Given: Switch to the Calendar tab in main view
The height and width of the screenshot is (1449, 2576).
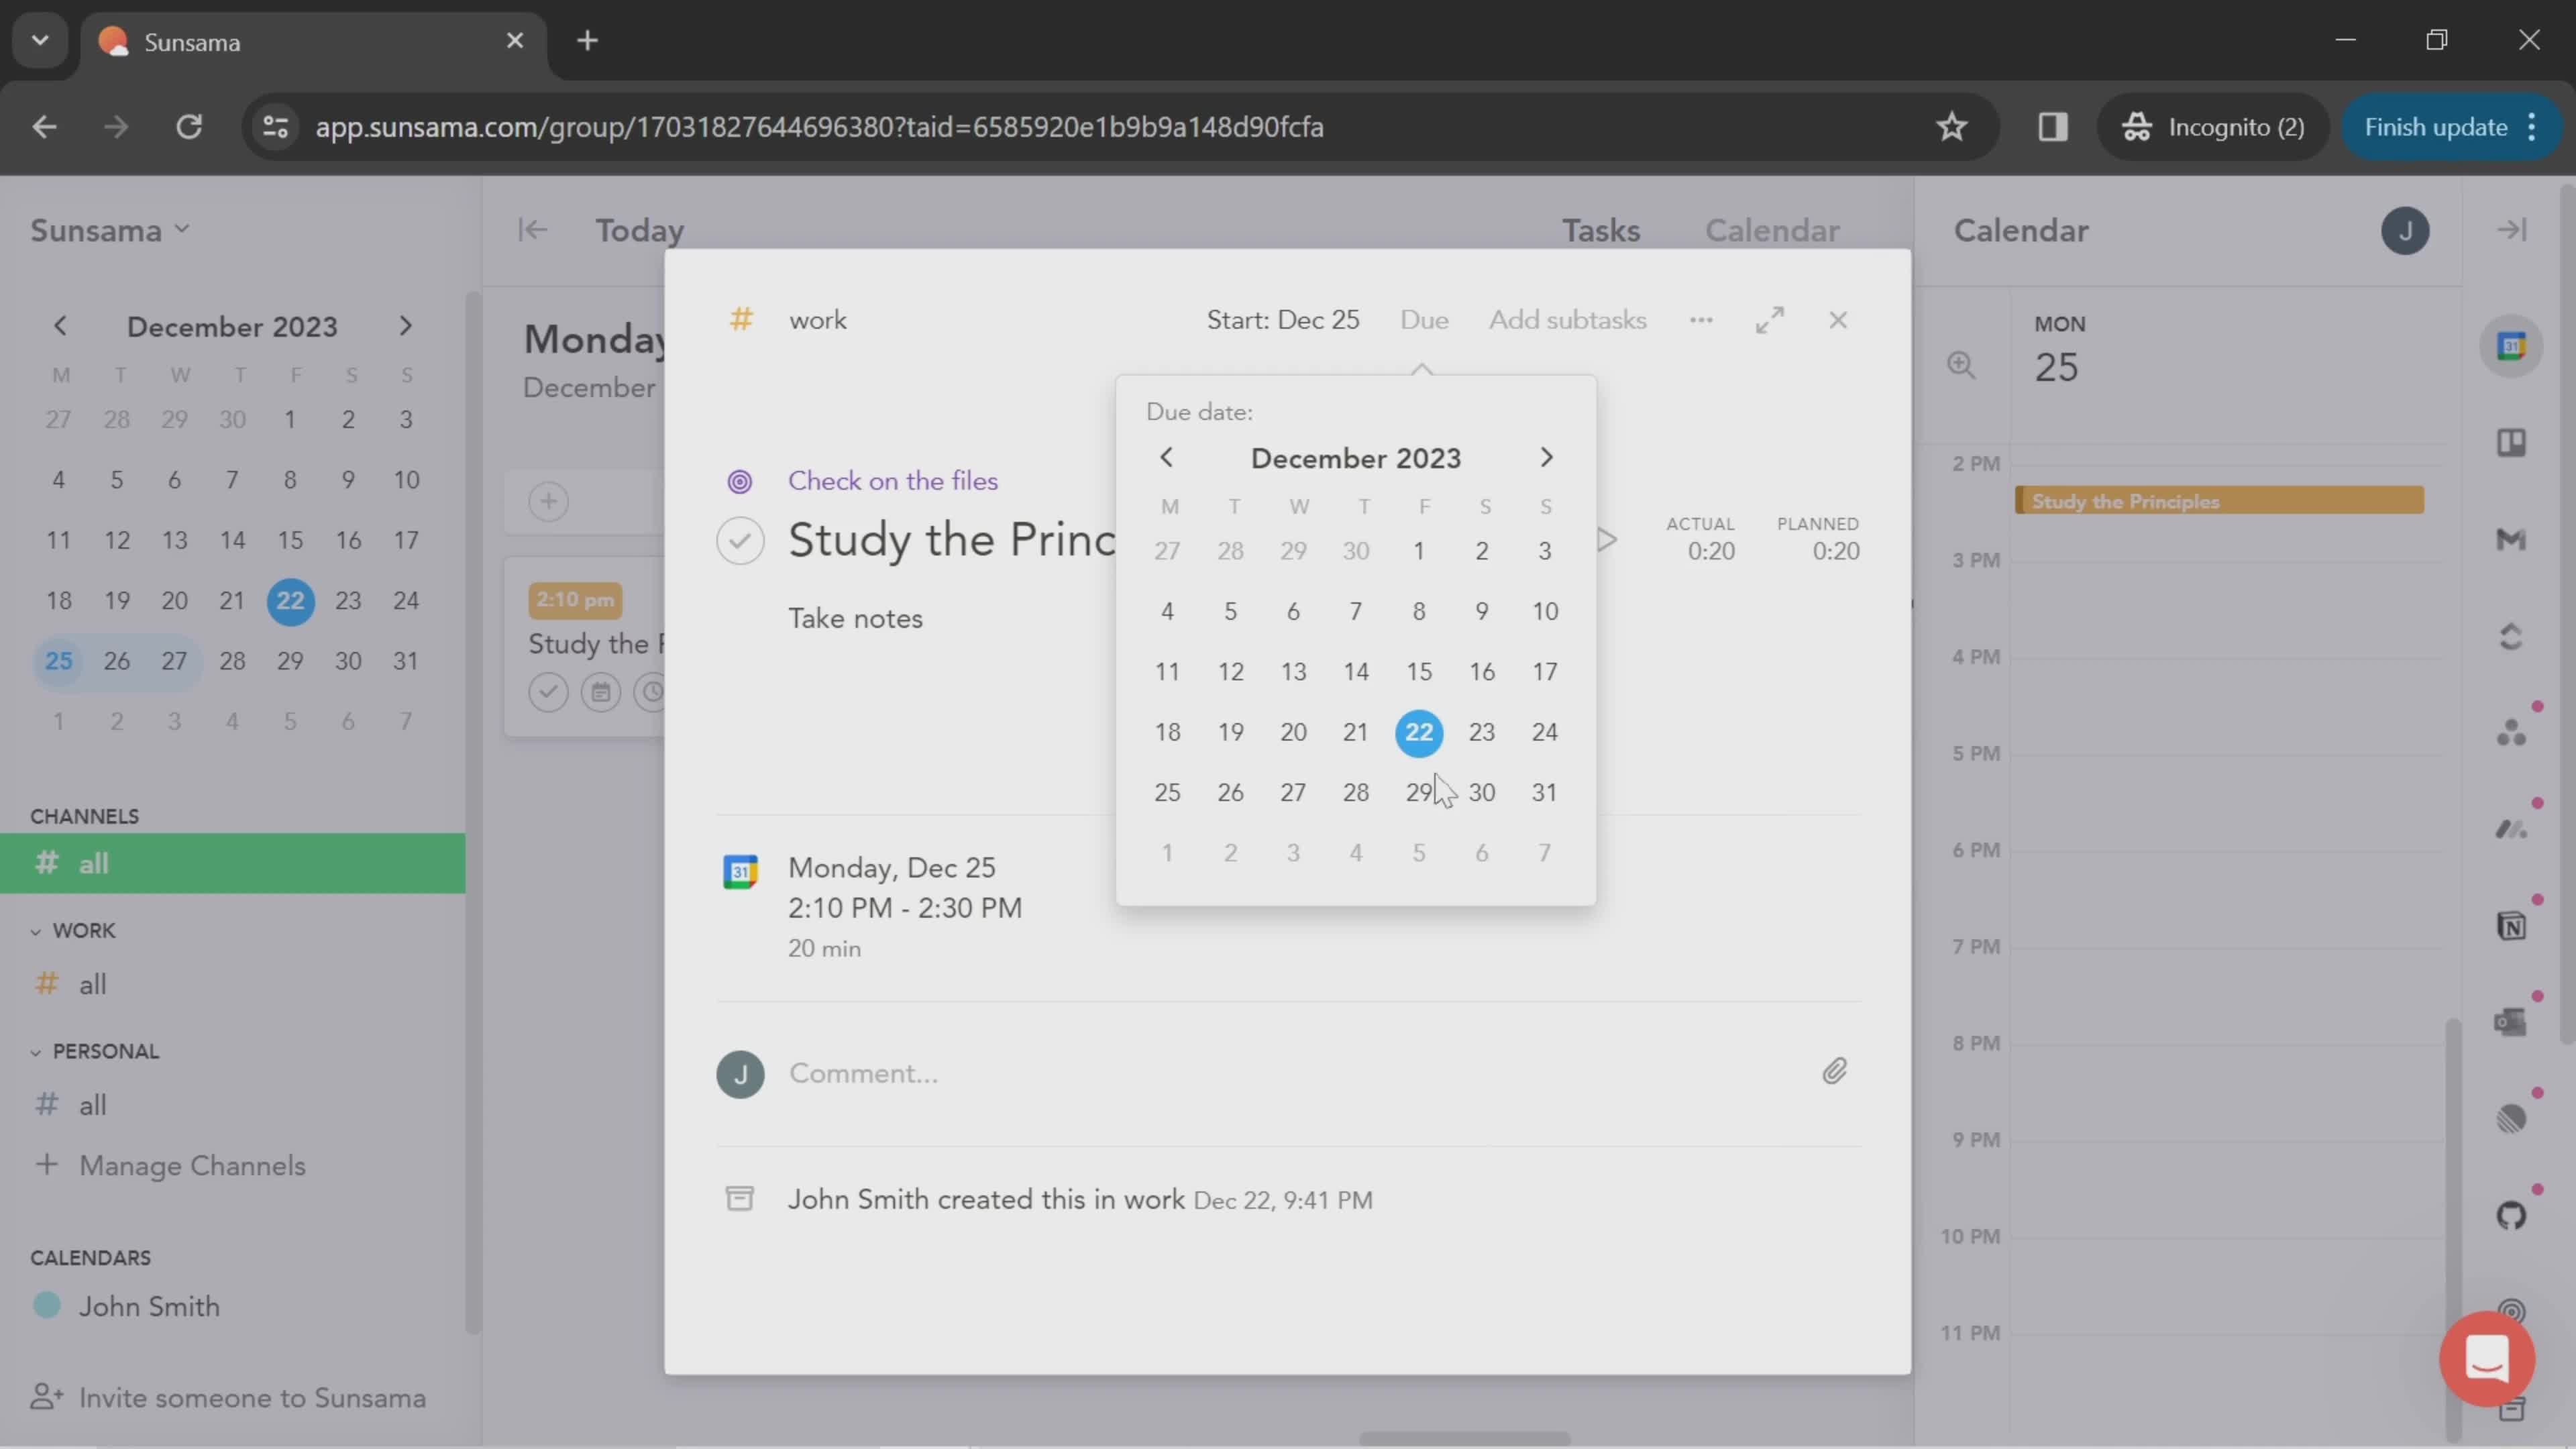Looking at the screenshot, I should click(x=1771, y=230).
